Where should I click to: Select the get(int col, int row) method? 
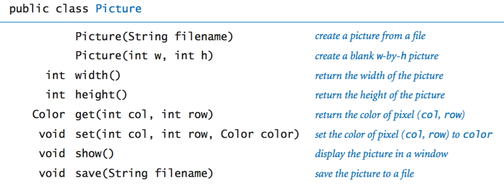(144, 115)
